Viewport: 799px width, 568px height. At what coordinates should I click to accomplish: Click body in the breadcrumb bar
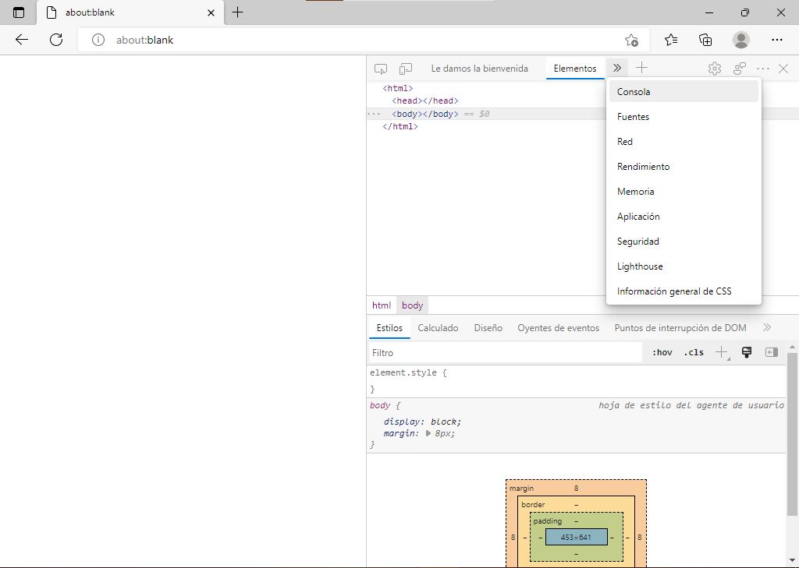click(x=412, y=305)
